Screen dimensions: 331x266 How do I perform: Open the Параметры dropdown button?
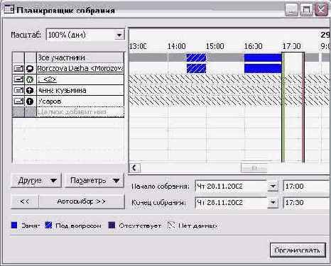[94, 181]
